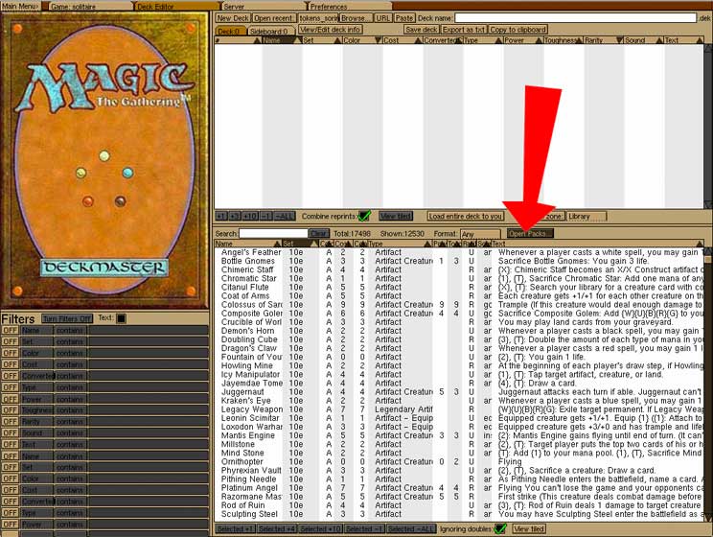713x537 pixels.
Task: Click the +10 deck quantity button
Action: point(250,216)
